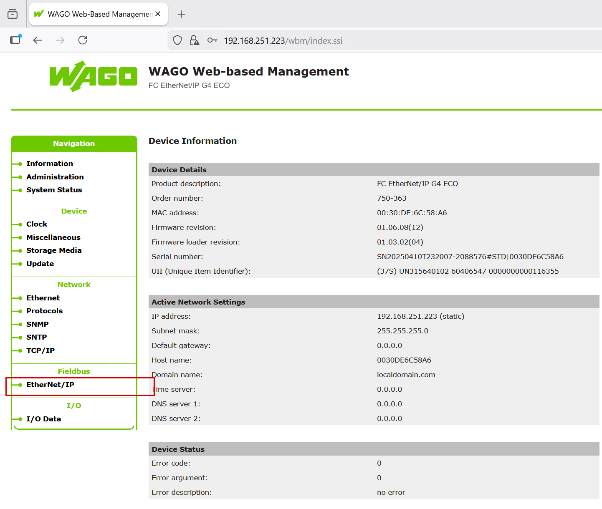Viewport: 602px width, 509px height.
Task: Navigate to the Update page
Action: coord(40,264)
